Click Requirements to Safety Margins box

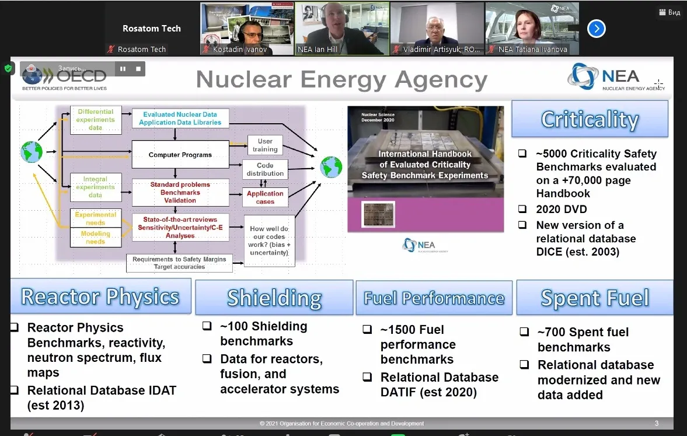[x=179, y=263]
